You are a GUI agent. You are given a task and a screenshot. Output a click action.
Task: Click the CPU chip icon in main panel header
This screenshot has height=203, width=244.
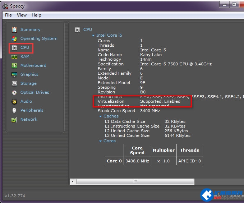77,29
